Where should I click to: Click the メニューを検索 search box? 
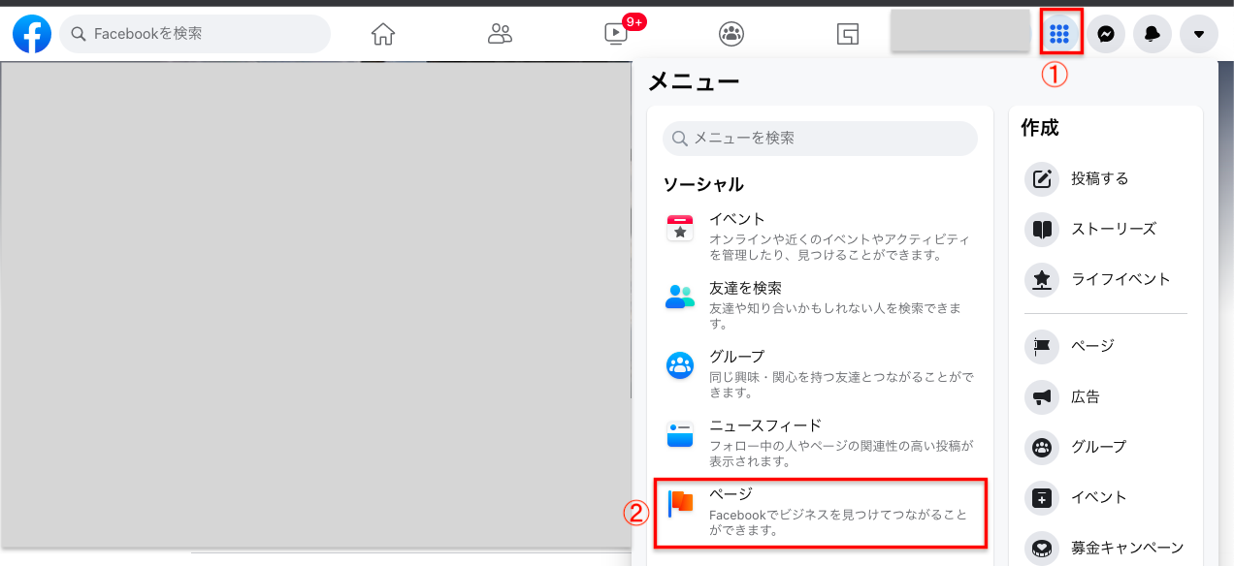(x=820, y=139)
